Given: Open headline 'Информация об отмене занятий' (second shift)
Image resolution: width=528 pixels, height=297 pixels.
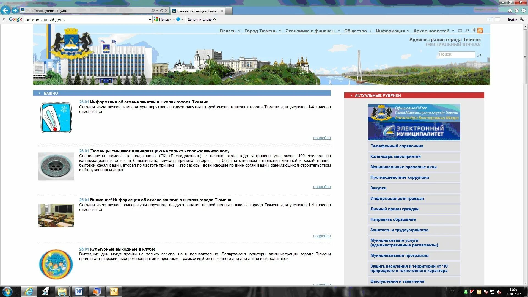Looking at the screenshot, I should pos(149,102).
